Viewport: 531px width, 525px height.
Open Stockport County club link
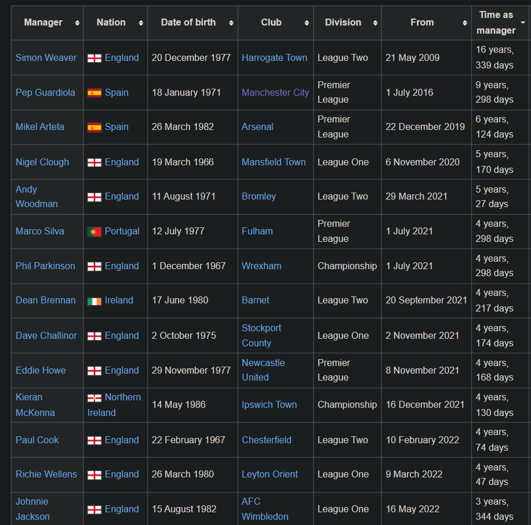[x=261, y=335]
